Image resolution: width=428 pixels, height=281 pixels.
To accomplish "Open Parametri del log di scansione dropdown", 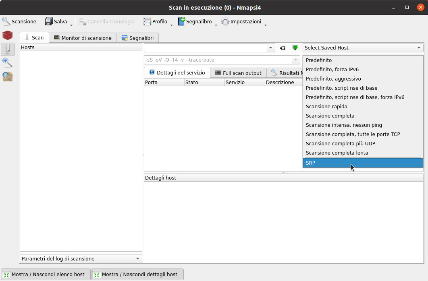I will click(x=81, y=258).
